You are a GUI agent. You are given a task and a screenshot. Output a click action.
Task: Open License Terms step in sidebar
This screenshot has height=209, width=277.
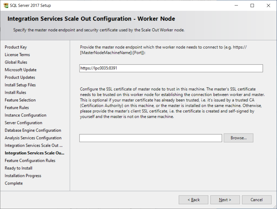[x=17, y=55]
